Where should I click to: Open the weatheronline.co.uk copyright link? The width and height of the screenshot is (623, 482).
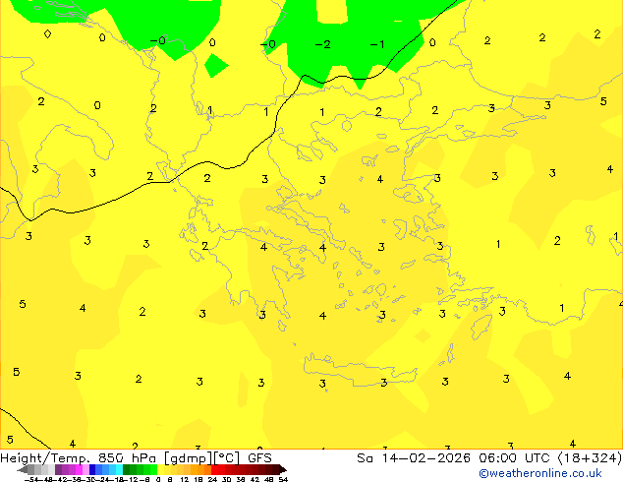coord(540,473)
